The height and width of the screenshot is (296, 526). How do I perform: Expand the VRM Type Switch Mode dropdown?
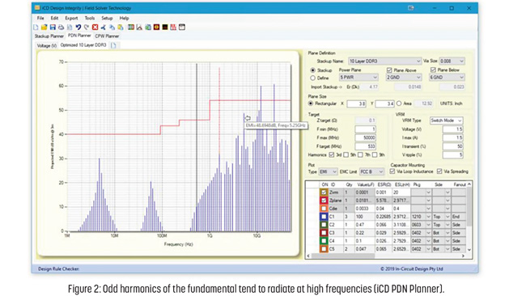446,121
